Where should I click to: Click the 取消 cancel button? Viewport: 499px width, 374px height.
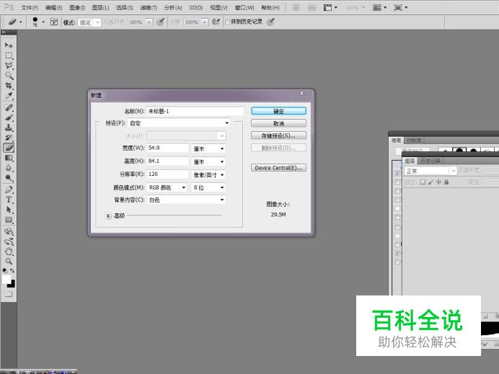pyautogui.click(x=278, y=123)
